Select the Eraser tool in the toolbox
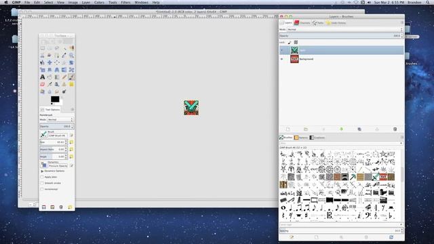 click(42, 84)
